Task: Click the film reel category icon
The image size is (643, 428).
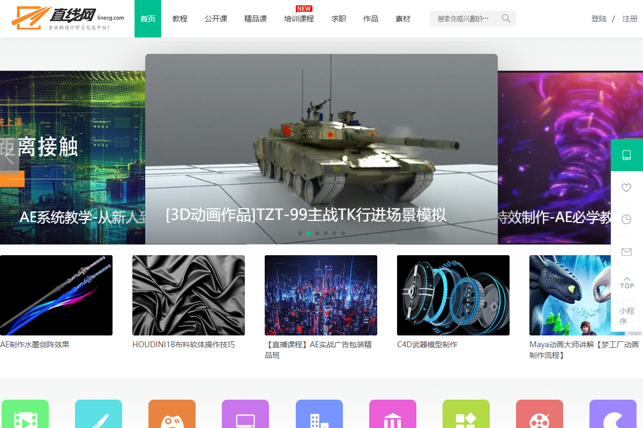Action: click(x=540, y=414)
